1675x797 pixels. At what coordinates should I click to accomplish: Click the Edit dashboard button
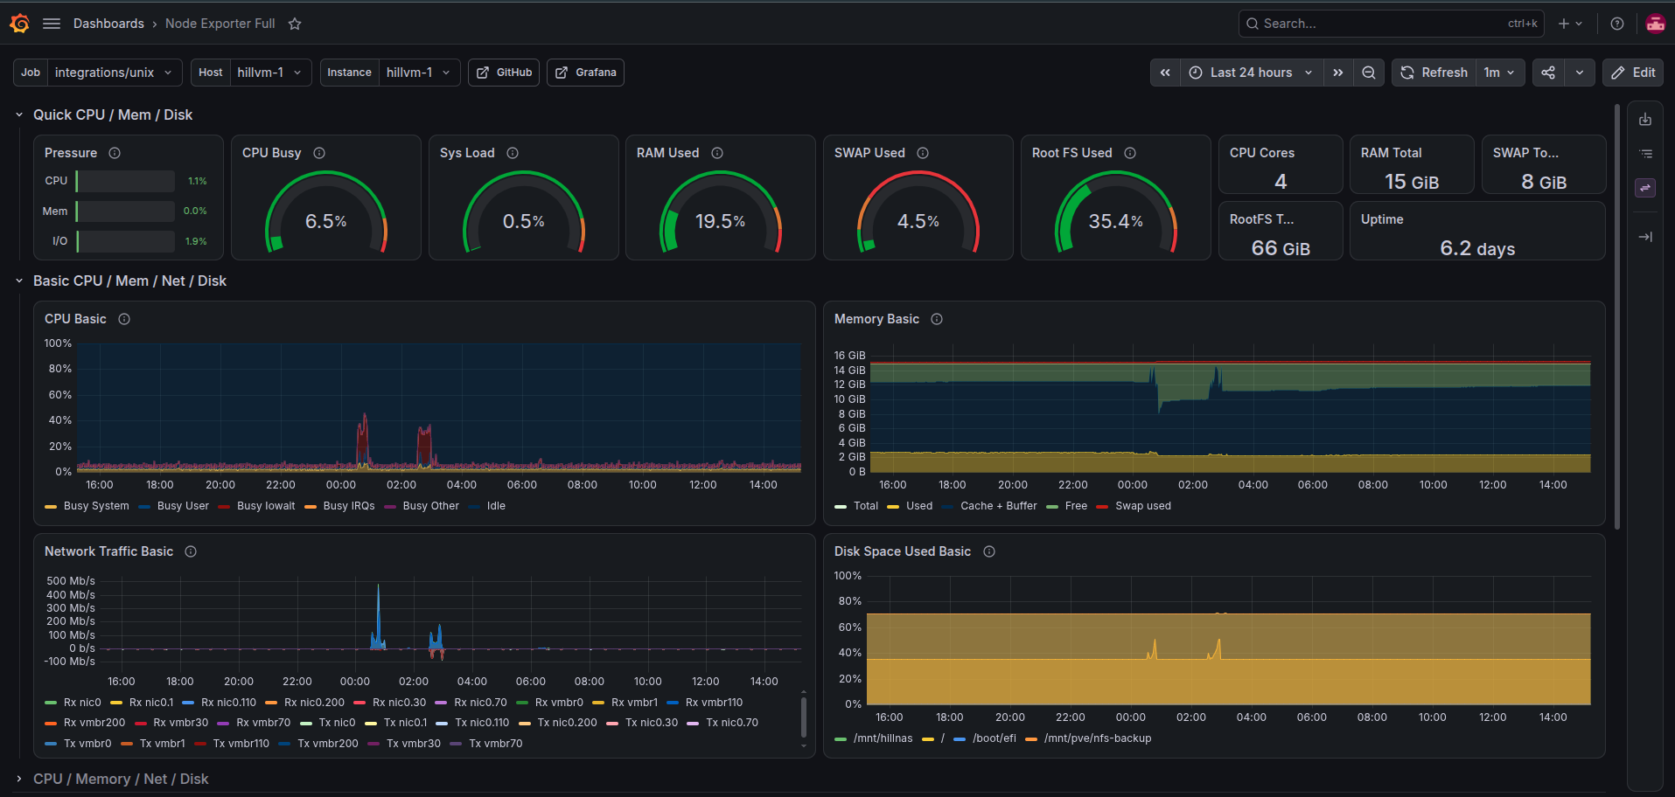click(1633, 73)
